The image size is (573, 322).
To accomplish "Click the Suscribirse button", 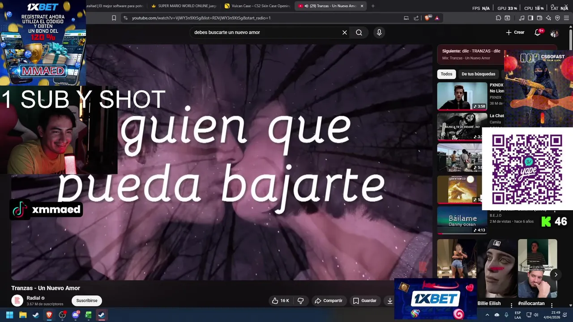I will (87, 301).
